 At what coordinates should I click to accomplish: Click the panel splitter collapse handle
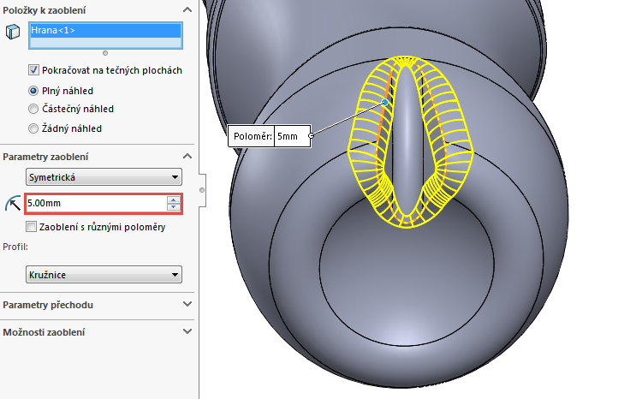coord(202,190)
